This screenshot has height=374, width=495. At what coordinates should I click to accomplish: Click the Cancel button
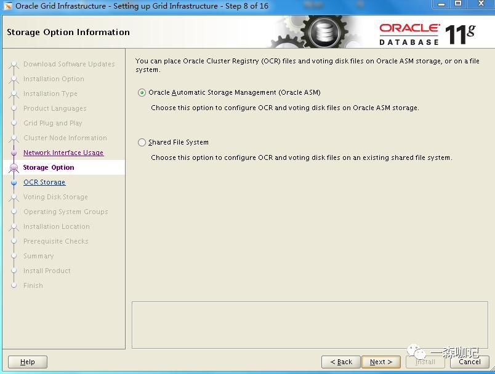tap(470, 362)
